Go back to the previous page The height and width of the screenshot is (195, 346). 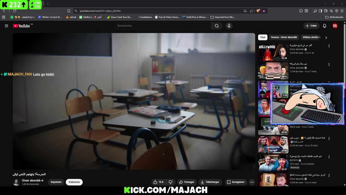tap(4, 11)
